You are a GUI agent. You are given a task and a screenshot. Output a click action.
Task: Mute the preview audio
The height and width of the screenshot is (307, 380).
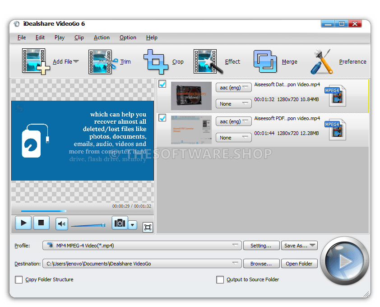[x=61, y=223]
